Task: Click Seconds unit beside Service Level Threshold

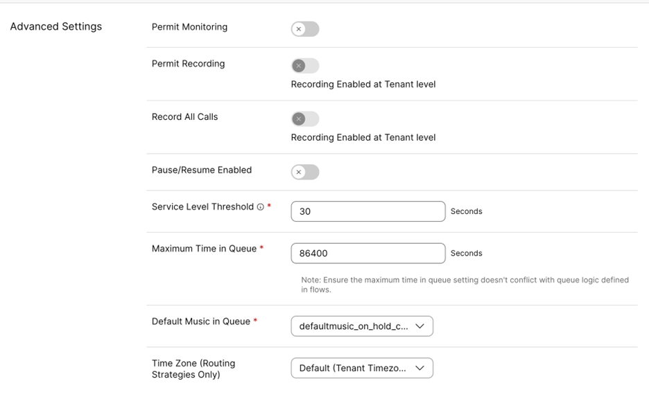Action: click(466, 211)
